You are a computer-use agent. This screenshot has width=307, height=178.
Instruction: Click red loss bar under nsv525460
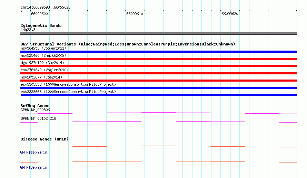click(x=159, y=59)
